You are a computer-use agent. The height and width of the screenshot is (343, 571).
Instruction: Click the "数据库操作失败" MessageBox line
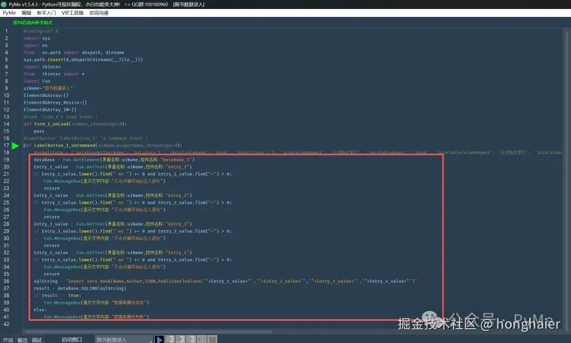pyautogui.click(x=97, y=317)
